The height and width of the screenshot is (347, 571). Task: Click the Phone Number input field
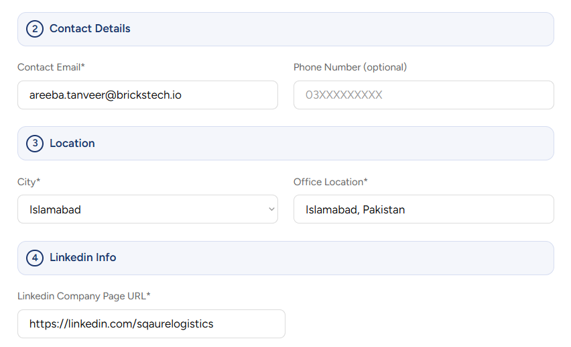point(424,95)
